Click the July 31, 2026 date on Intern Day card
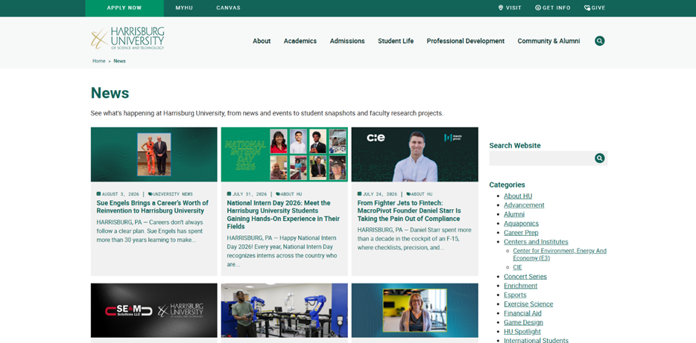The image size is (696, 343). (247, 194)
